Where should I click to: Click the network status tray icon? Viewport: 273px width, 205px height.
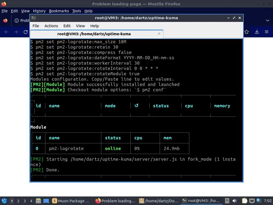[252, 201]
